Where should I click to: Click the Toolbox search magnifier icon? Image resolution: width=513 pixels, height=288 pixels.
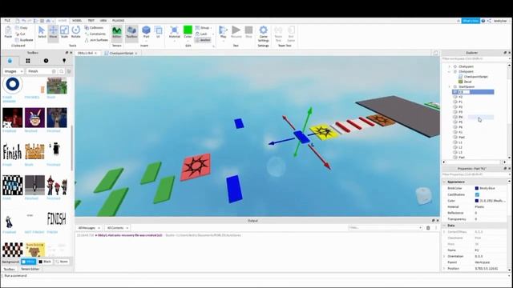[x=61, y=71]
